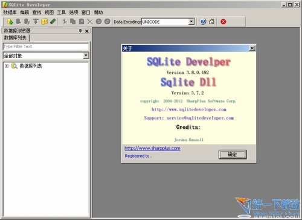Open the 选项 menu
Image resolution: width=302 pixels, height=220 pixels.
tap(74, 13)
